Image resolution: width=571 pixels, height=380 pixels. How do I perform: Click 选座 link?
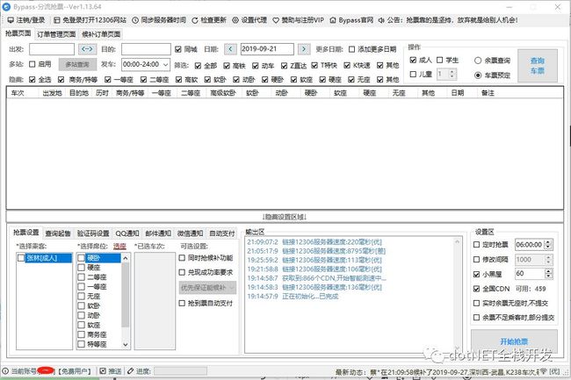click(x=119, y=247)
